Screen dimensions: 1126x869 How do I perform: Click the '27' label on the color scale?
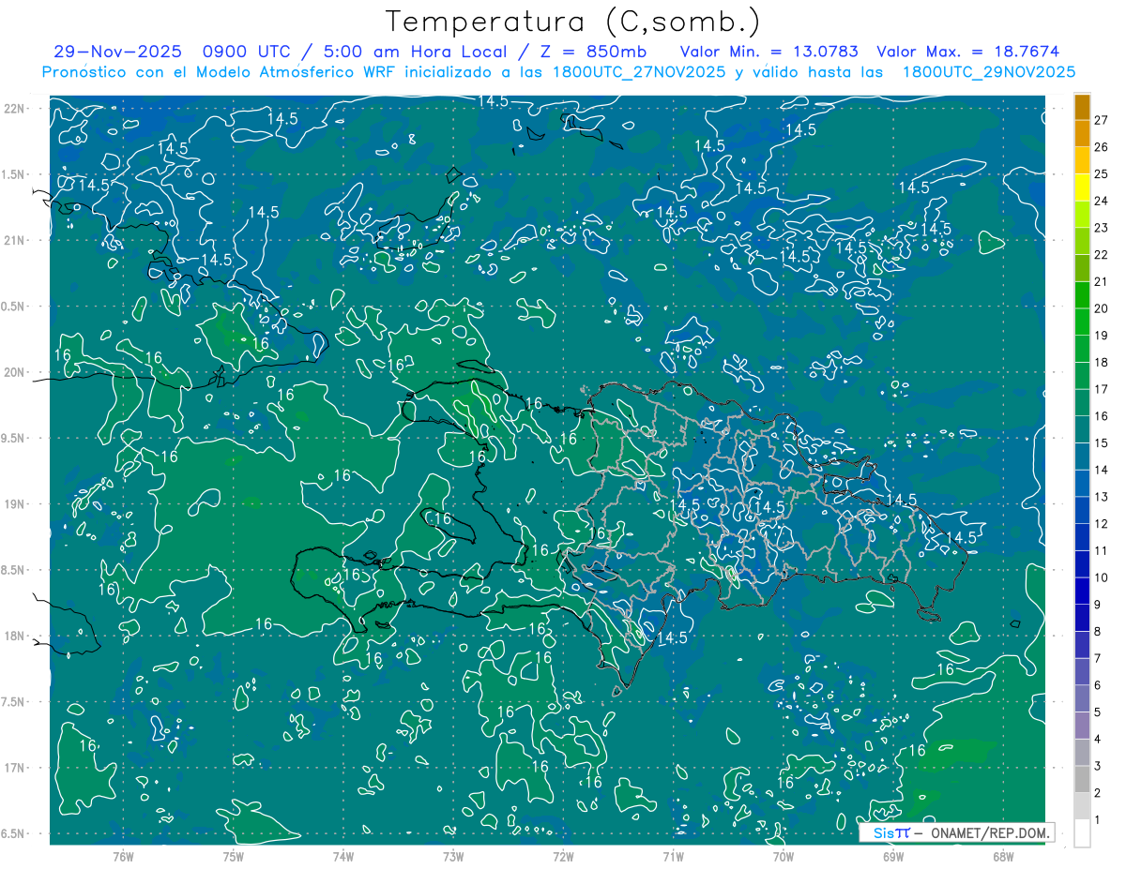[x=1102, y=120]
